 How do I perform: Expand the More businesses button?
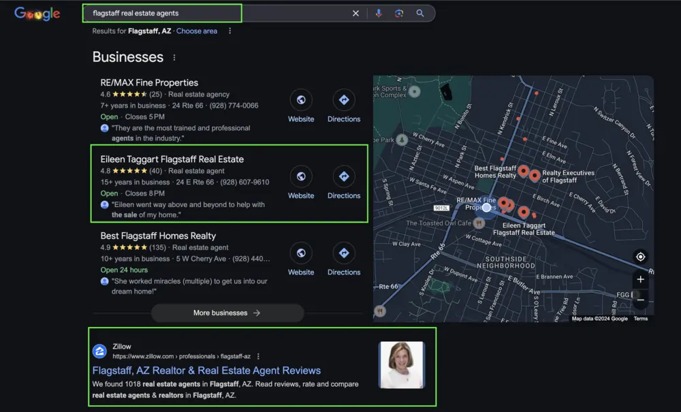(x=227, y=313)
